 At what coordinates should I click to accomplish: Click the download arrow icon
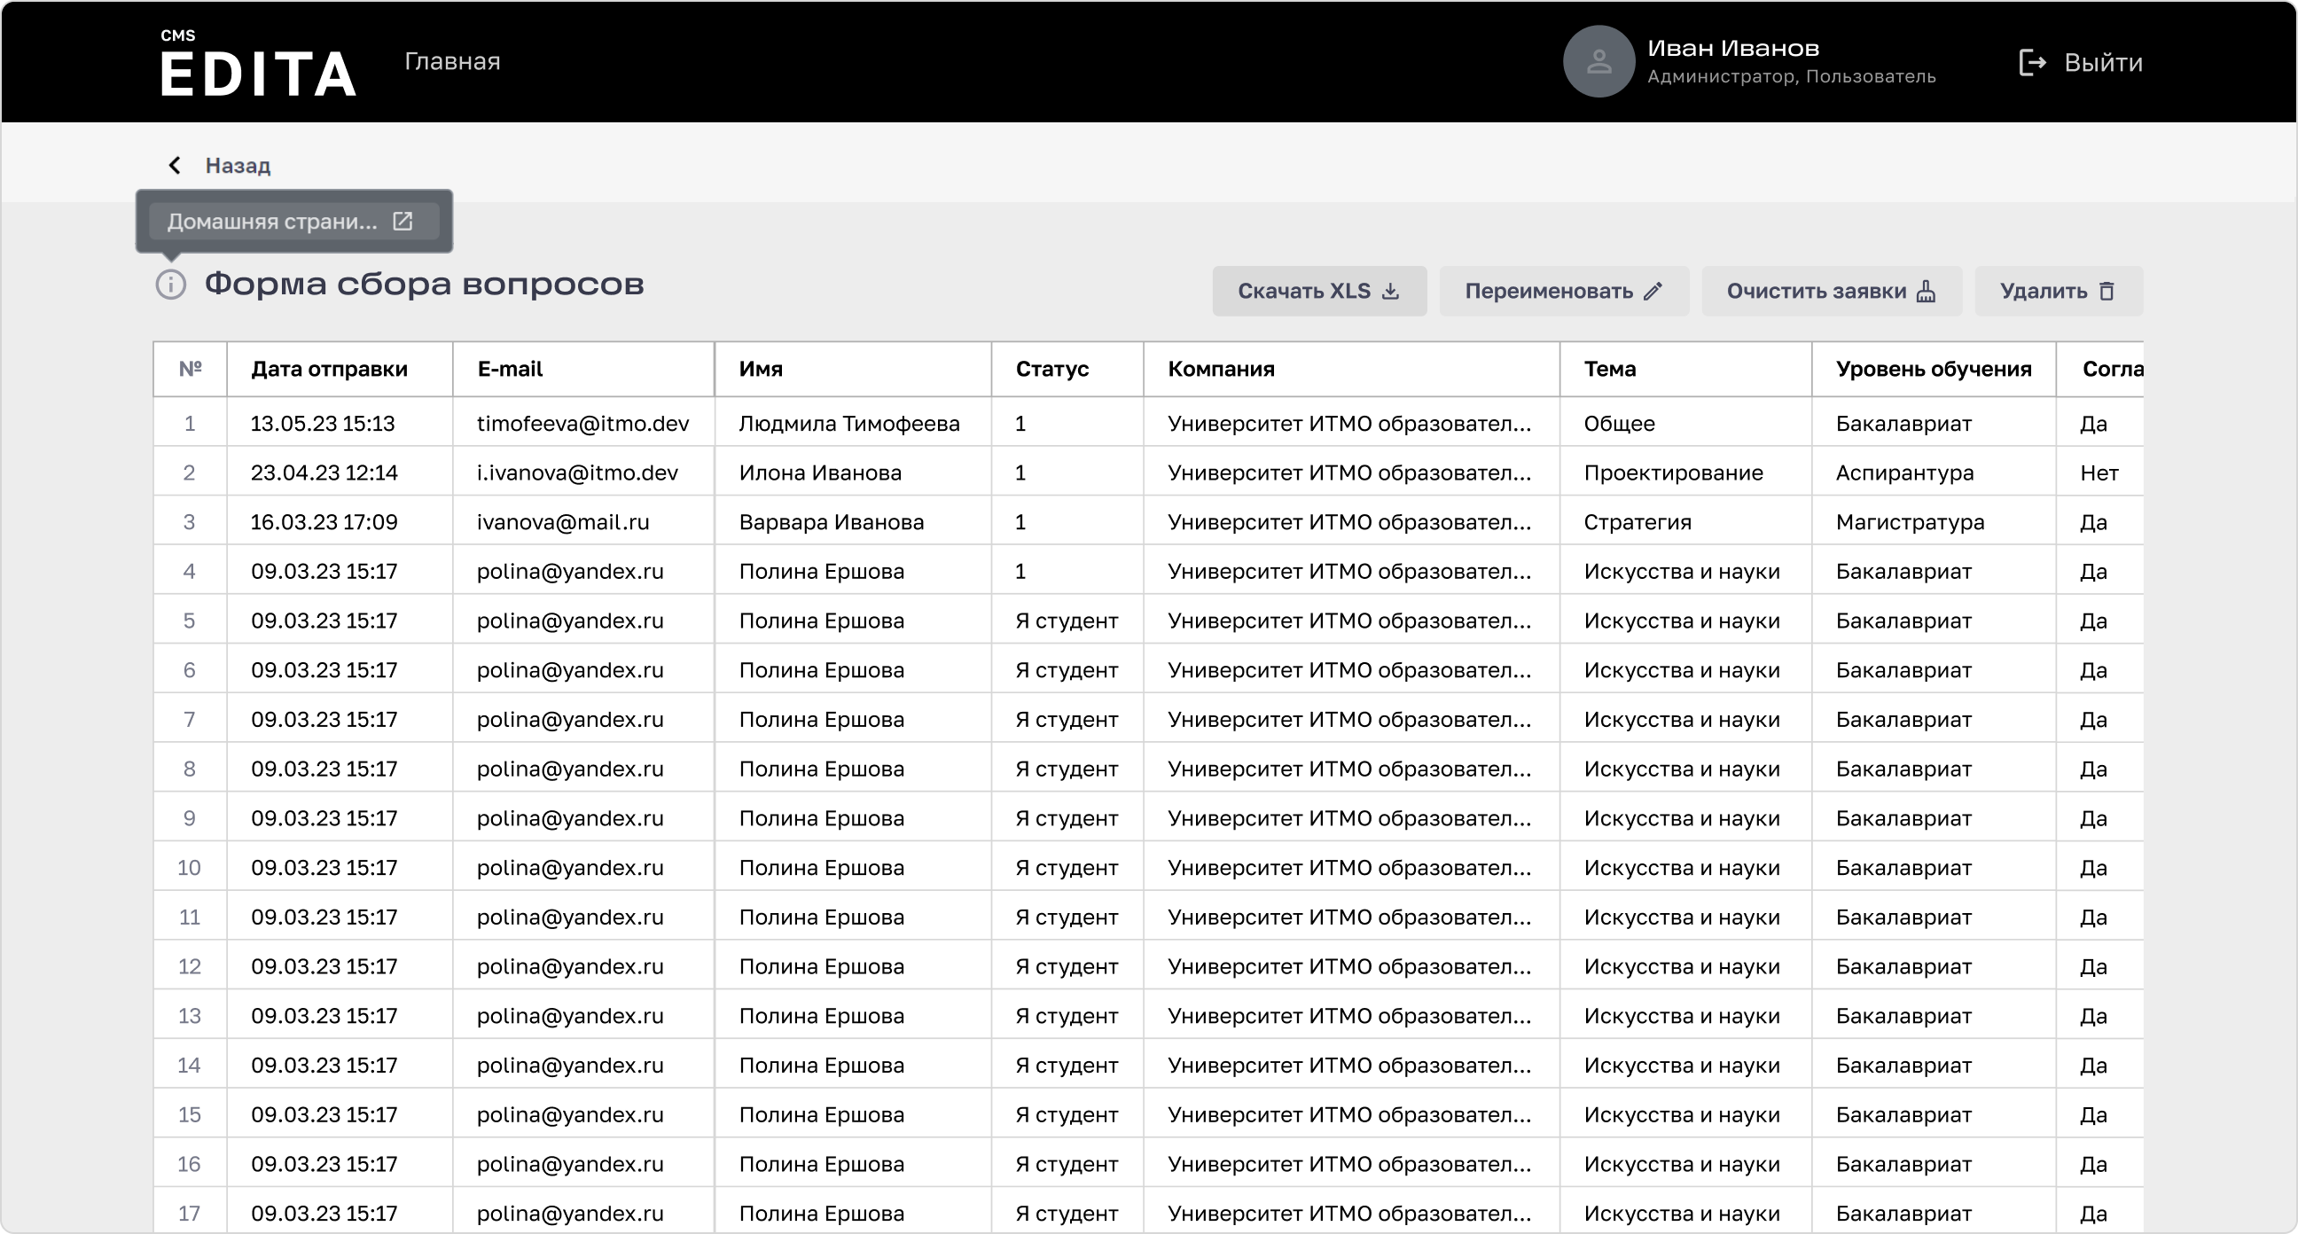point(1391,292)
